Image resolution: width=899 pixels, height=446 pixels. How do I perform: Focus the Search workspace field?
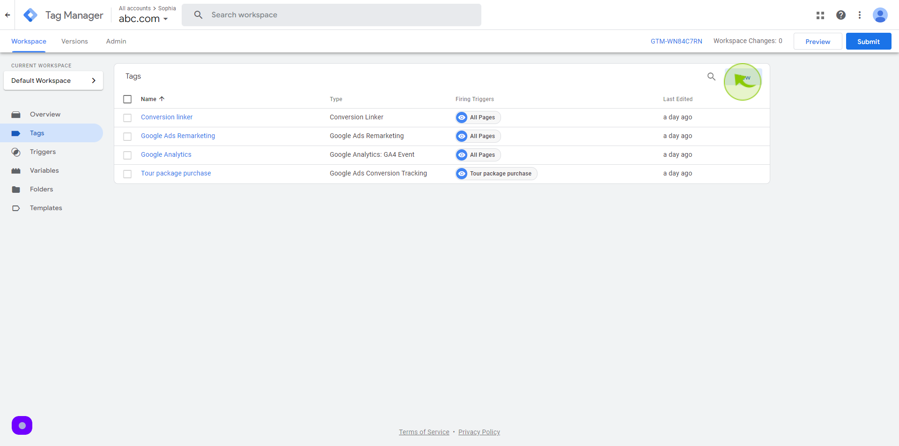click(332, 15)
